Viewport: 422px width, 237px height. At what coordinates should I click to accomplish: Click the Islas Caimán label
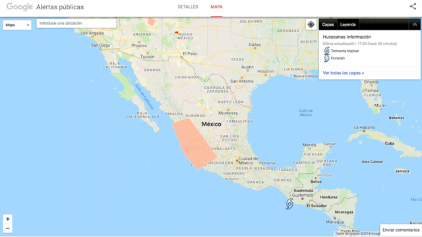click(x=372, y=162)
